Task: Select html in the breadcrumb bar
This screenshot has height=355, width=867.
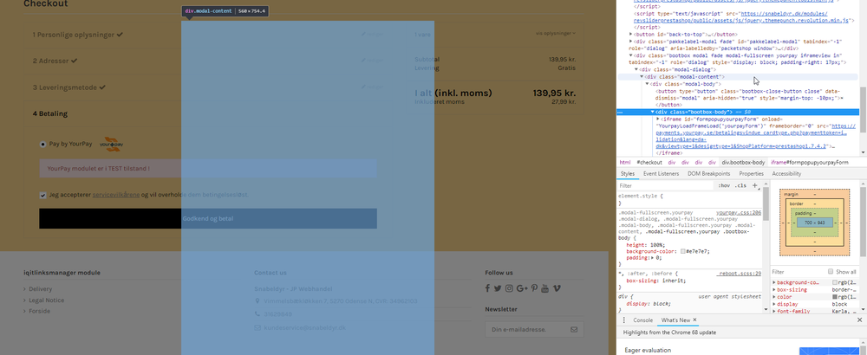Action: (624, 162)
